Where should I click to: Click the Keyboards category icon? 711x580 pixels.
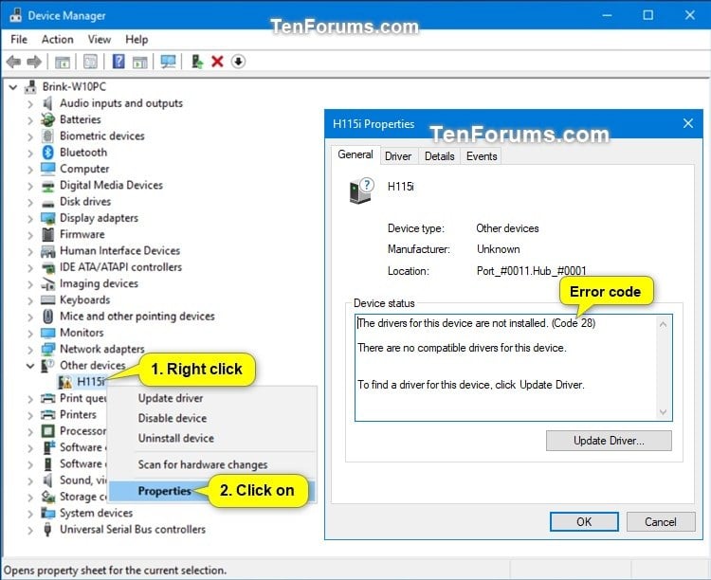click(x=47, y=299)
